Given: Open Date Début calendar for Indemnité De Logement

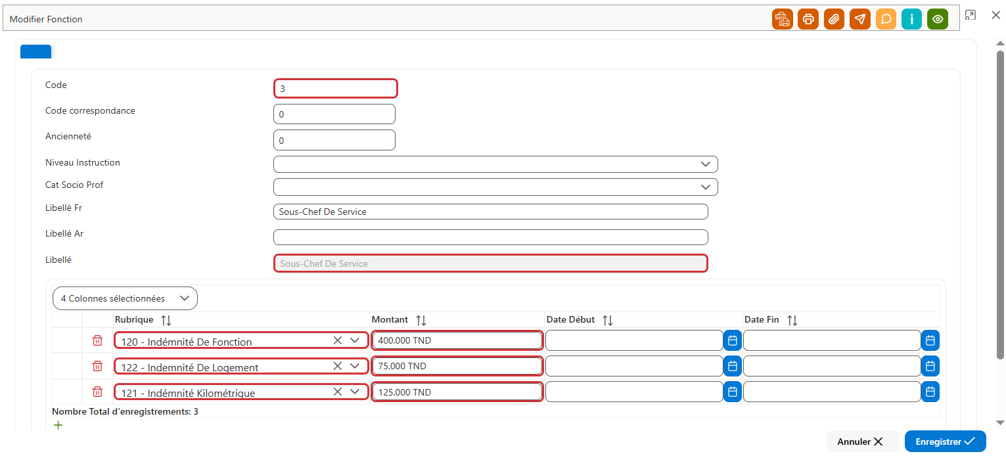Looking at the screenshot, I should 733,366.
